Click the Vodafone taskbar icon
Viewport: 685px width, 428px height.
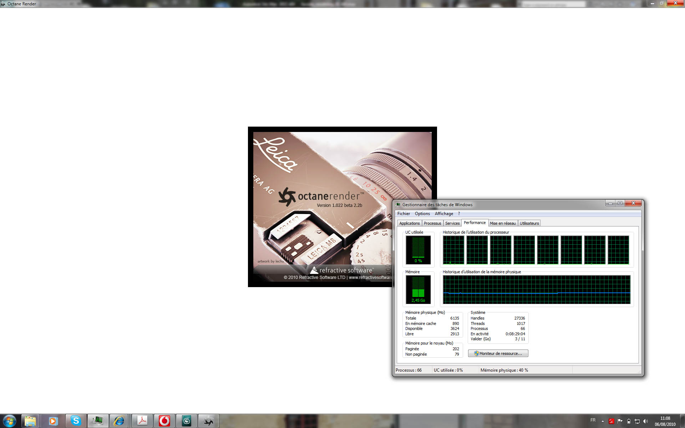click(x=164, y=421)
